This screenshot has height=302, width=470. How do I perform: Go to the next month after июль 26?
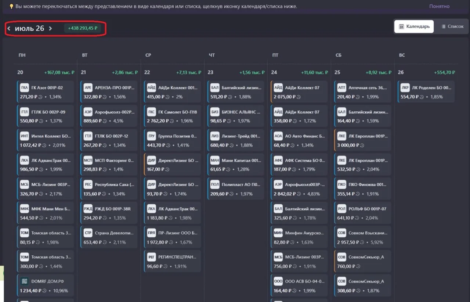coord(50,29)
